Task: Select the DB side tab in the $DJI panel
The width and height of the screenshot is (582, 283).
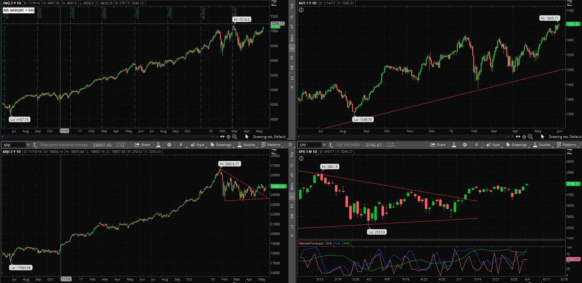Action: (x=292, y=216)
